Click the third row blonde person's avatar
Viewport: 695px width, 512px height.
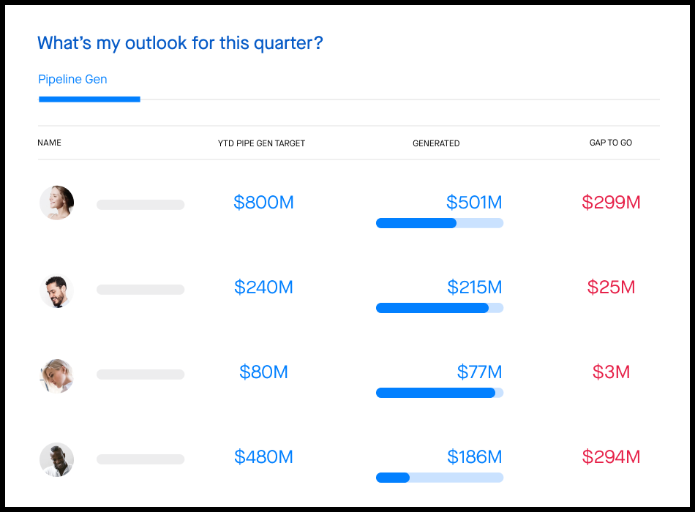coord(56,376)
